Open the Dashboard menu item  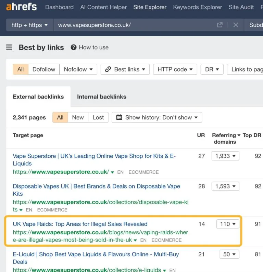(x=59, y=7)
